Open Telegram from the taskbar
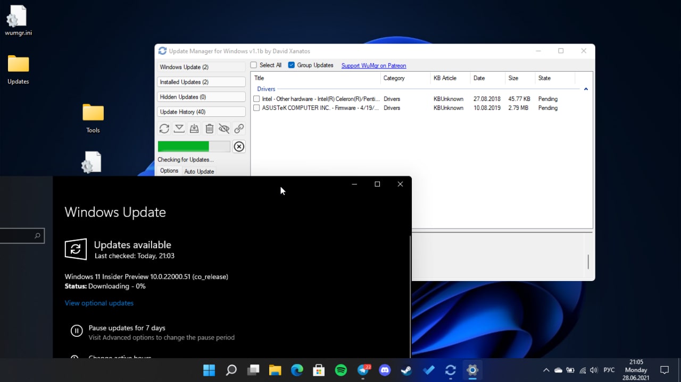This screenshot has width=681, height=382. (x=364, y=370)
